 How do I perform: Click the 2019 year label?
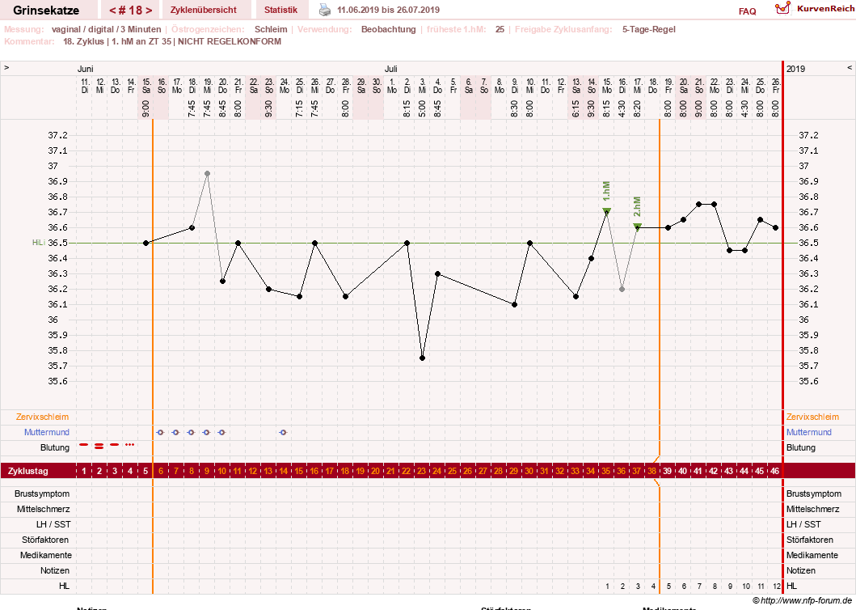click(795, 69)
